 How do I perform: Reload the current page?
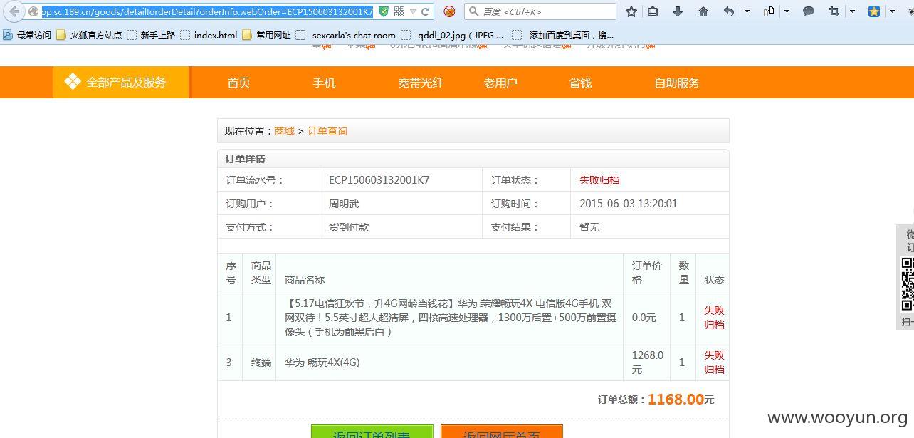tap(426, 11)
